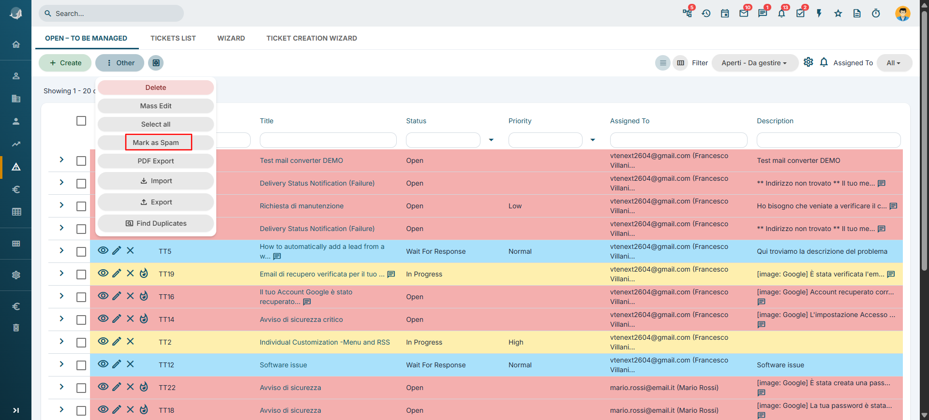Switch to the Tickets List tab

click(x=173, y=38)
